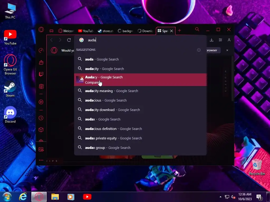Switch to the Welcome tab
Viewport: 270px width, 202px height.
(66, 31)
